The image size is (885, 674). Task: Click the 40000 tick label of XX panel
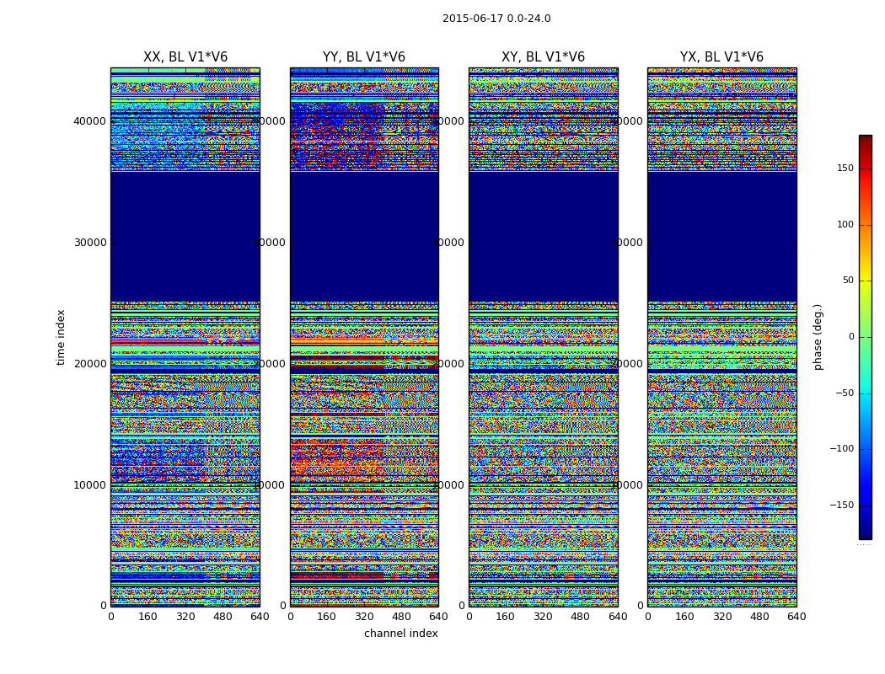click(x=91, y=121)
